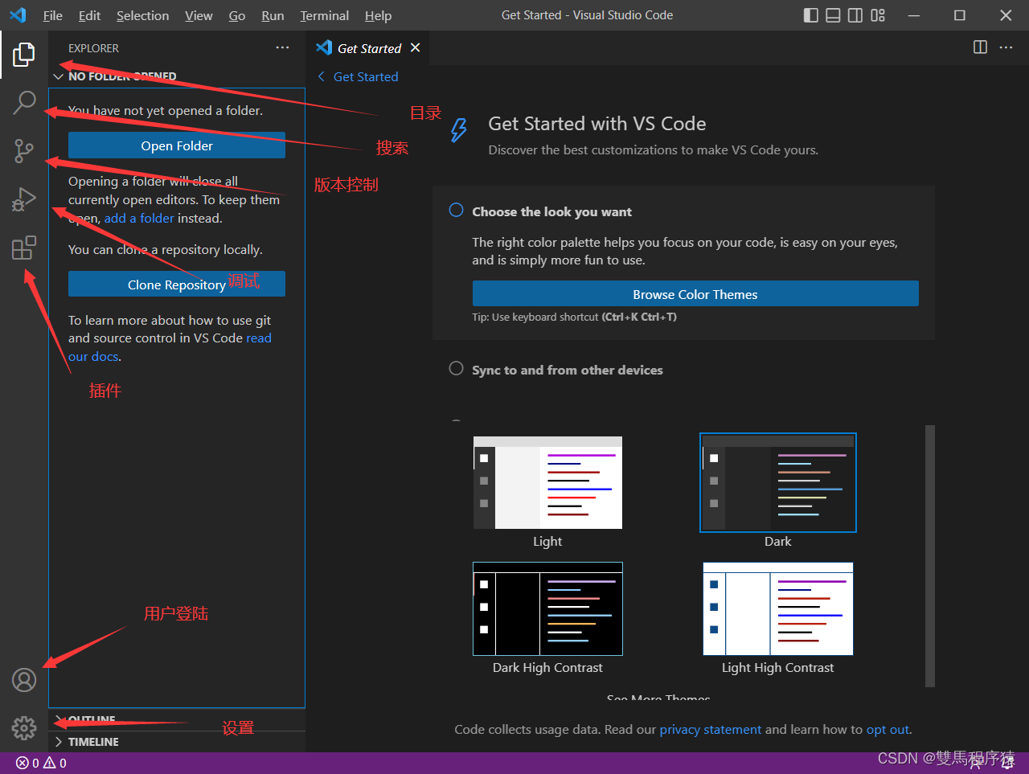The image size is (1029, 774).
Task: Open the Run and Debug view
Action: point(24,199)
